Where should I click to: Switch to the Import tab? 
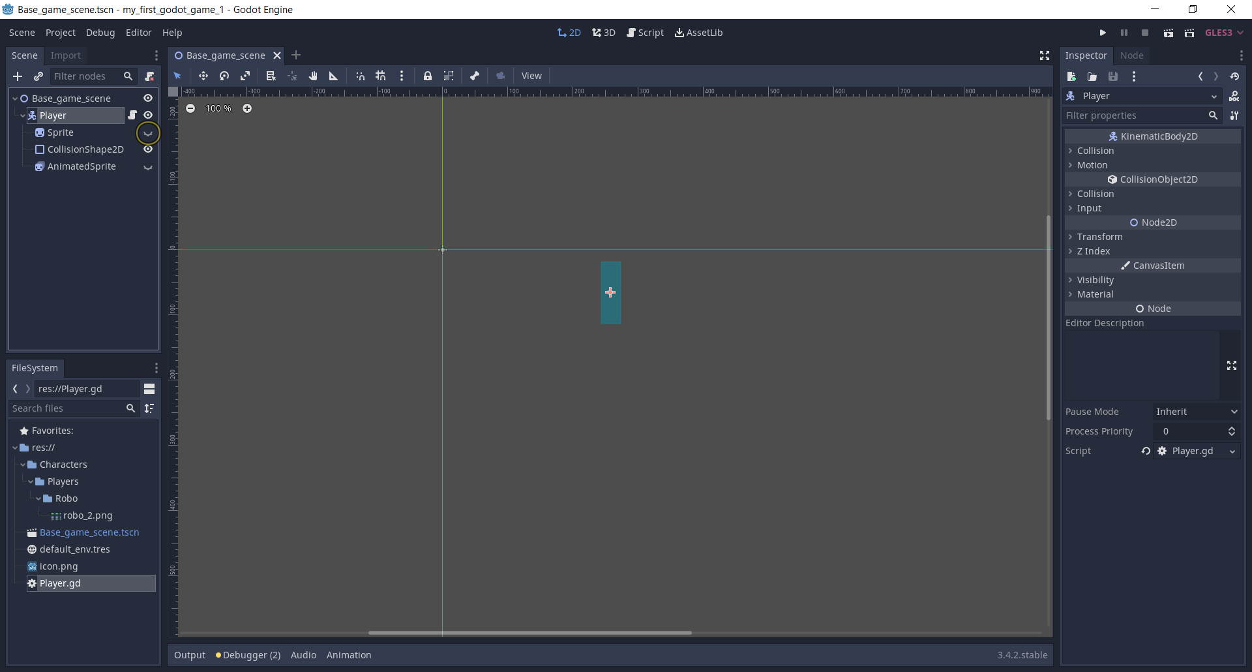click(x=66, y=55)
